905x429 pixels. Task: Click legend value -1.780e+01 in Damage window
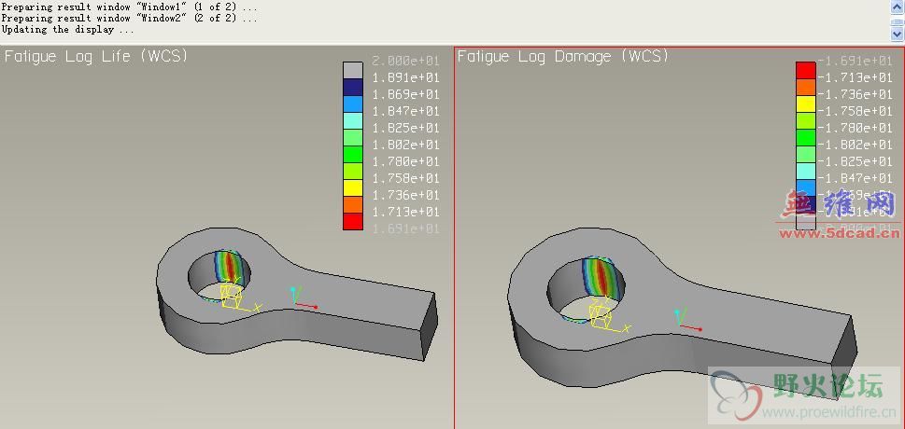(856, 128)
